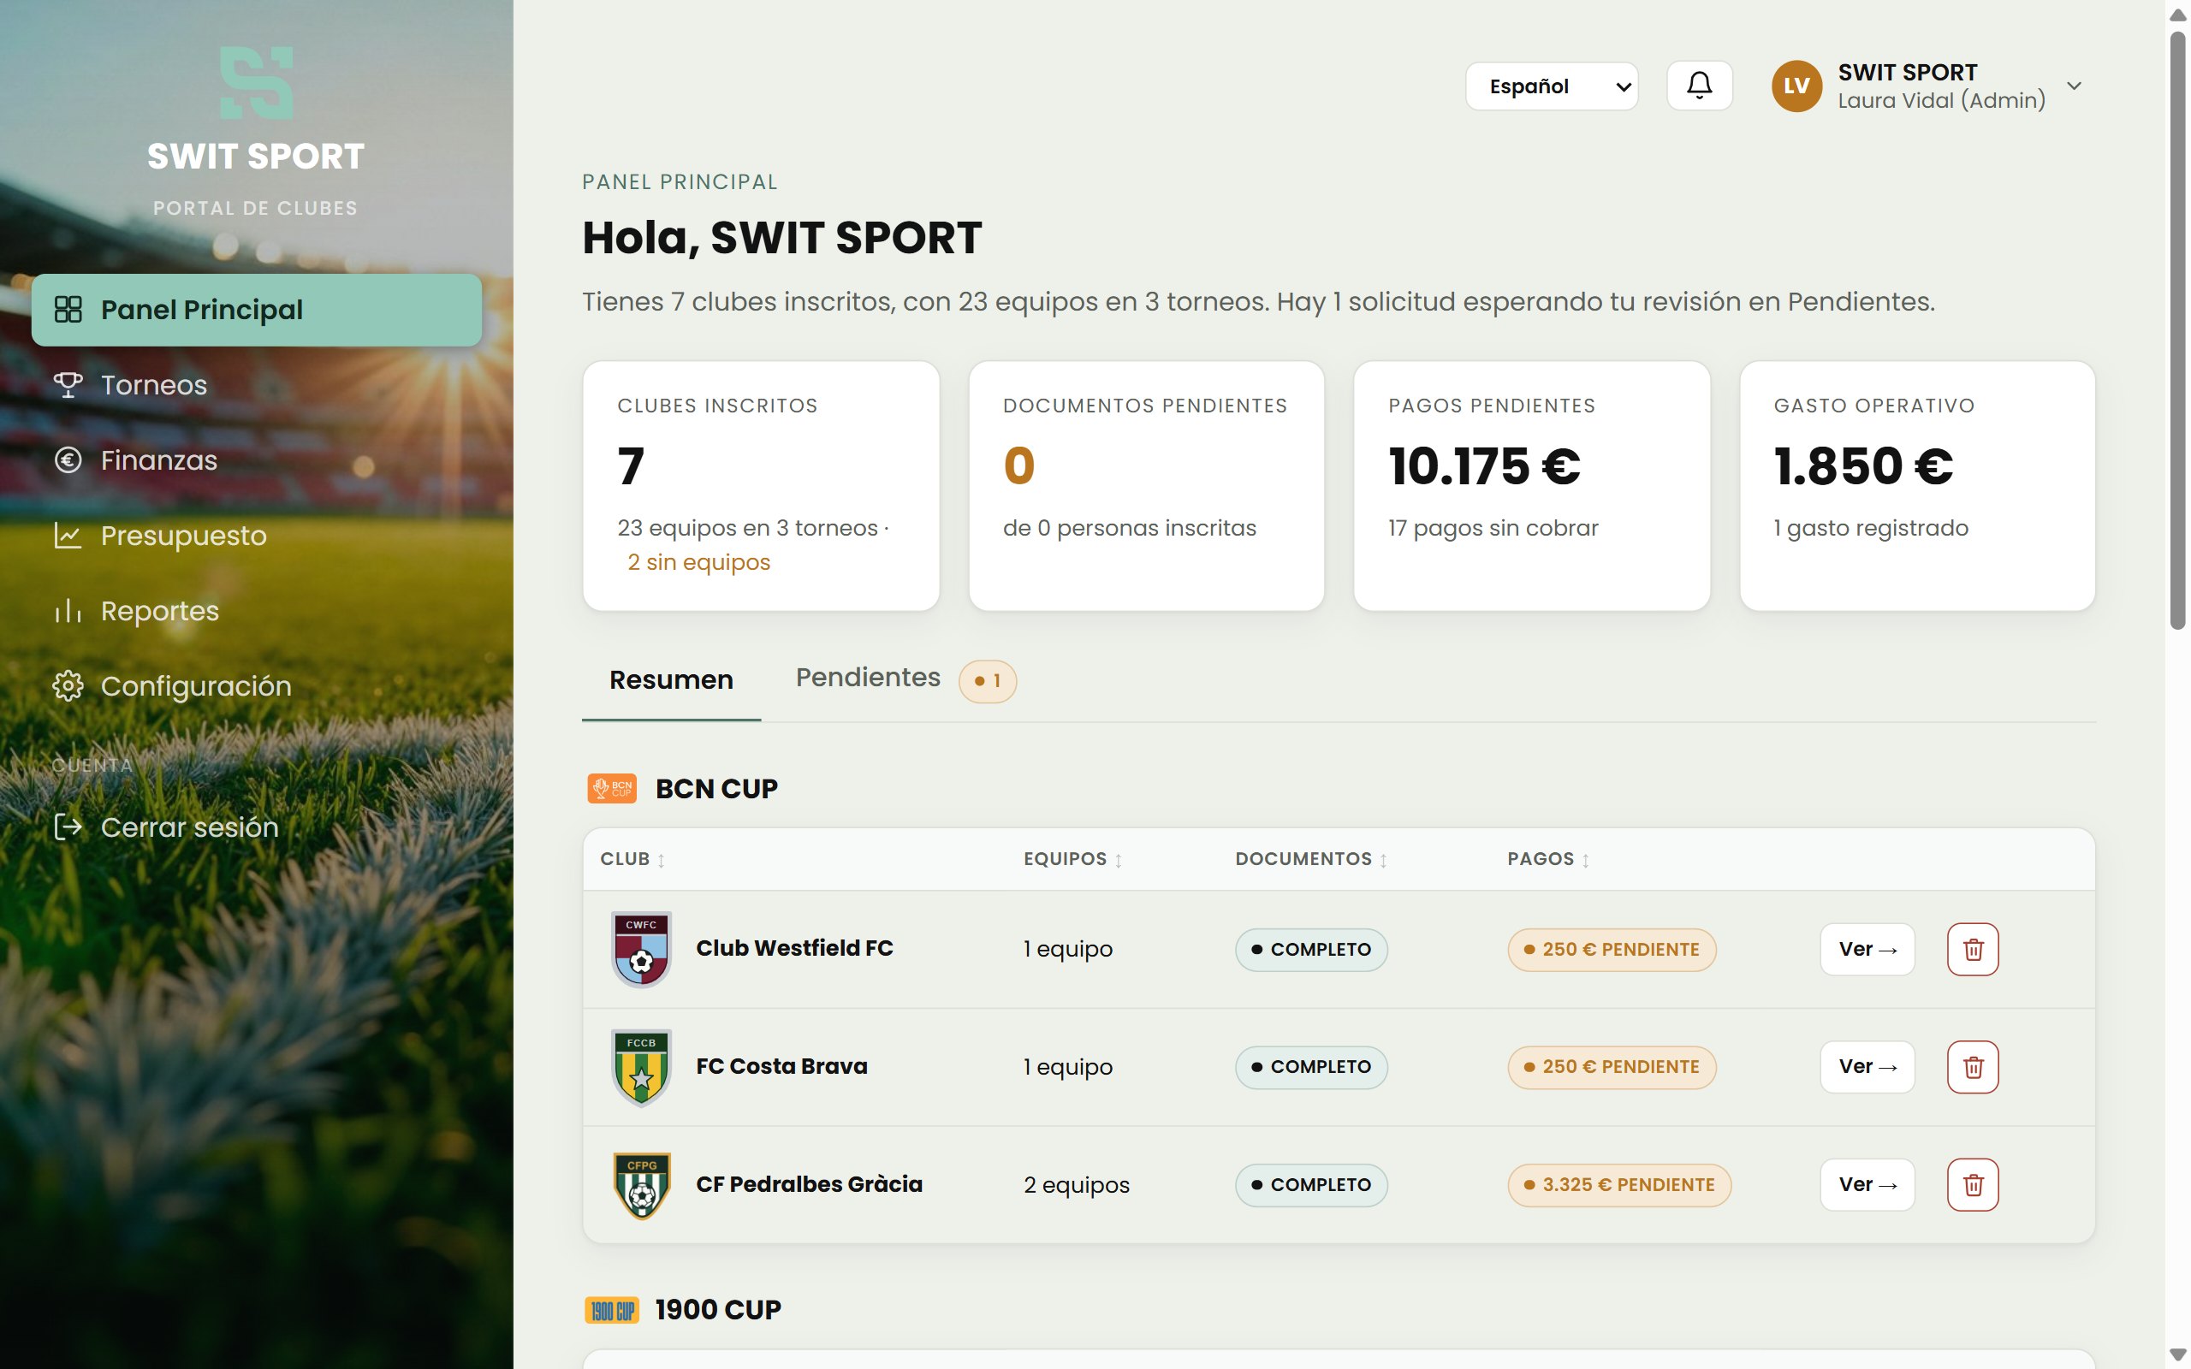Viewport: 2191px width, 1369px height.
Task: Click the FC Costa Brava crest
Action: point(641,1067)
